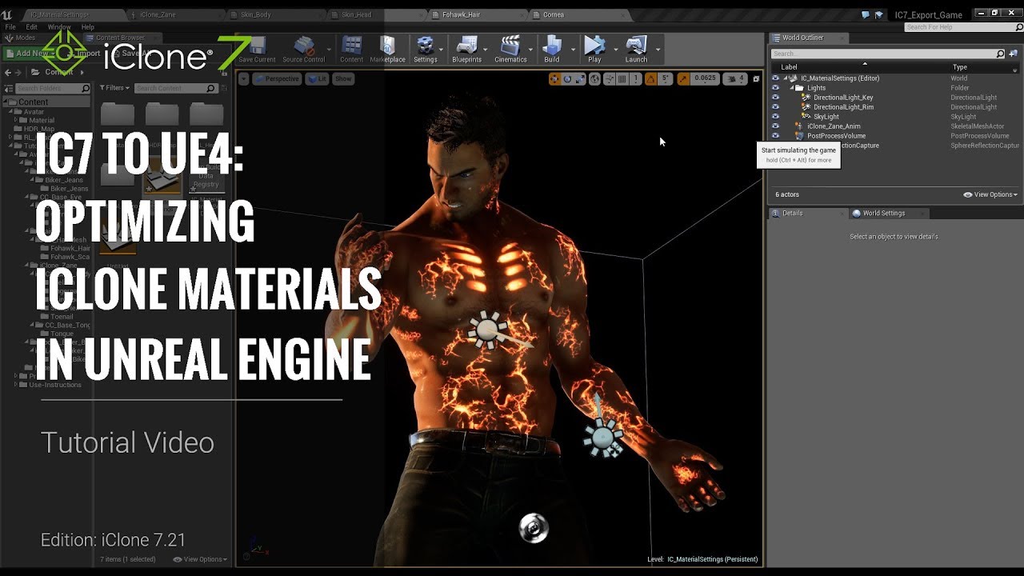Click the Lit view mode button
Image resolution: width=1024 pixels, height=576 pixels.
point(318,78)
